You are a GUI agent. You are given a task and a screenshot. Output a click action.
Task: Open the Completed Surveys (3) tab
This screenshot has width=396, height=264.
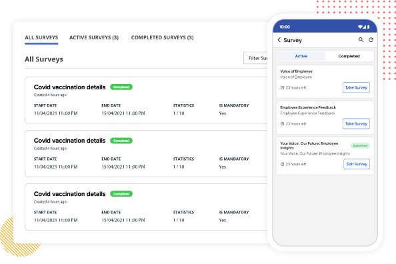[163, 37]
